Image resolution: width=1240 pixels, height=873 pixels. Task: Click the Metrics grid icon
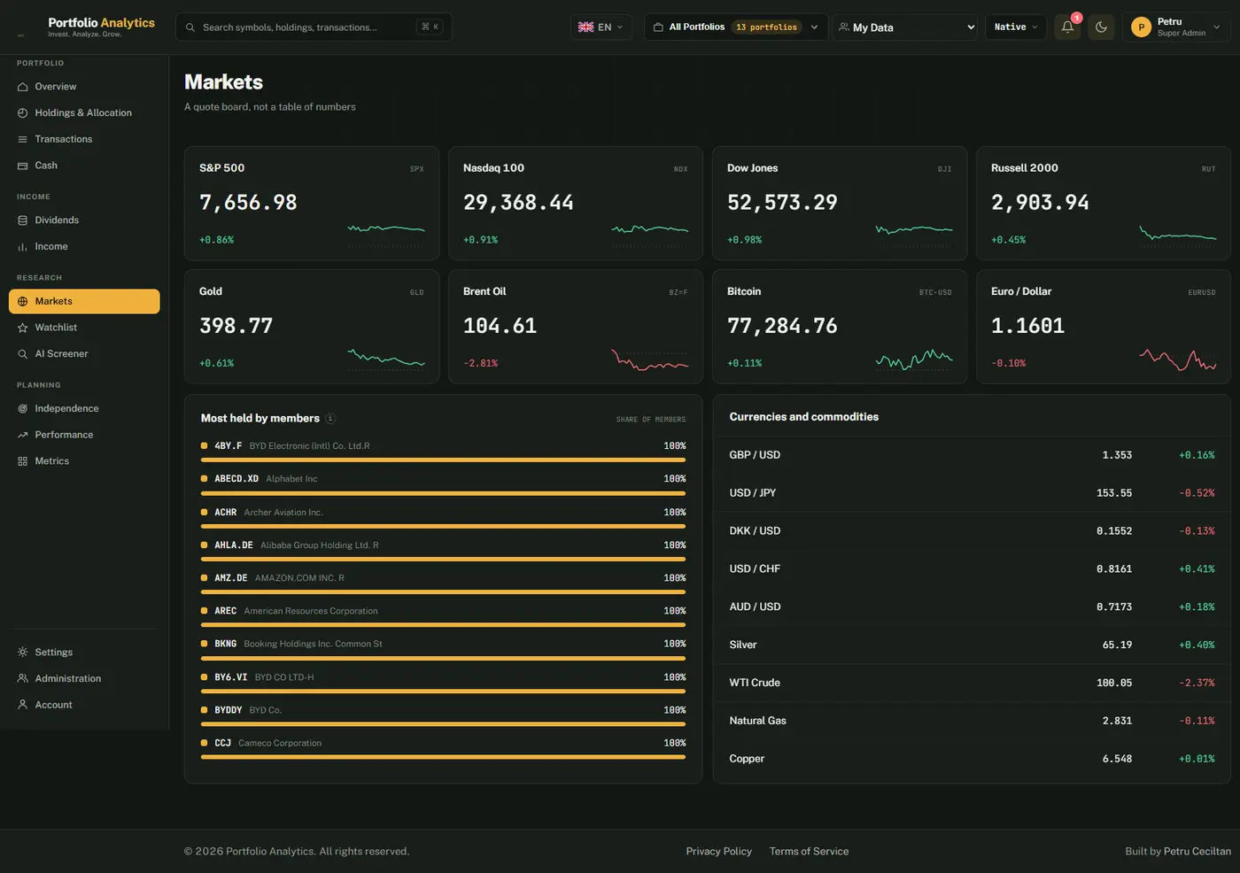(23, 461)
